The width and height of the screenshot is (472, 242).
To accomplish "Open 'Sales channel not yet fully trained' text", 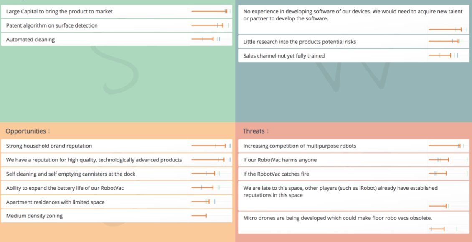I will point(284,56).
